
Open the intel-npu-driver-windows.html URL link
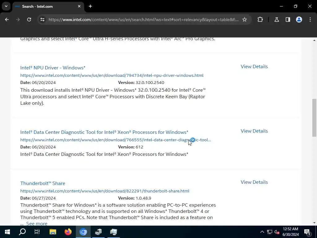[x=112, y=75]
